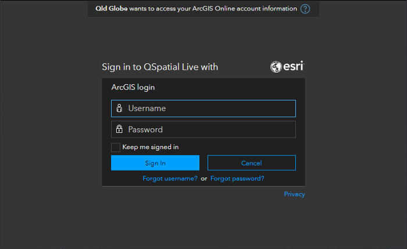The image size is (407, 249).
Task: Click the Esri globe logo icon
Action: (x=276, y=67)
